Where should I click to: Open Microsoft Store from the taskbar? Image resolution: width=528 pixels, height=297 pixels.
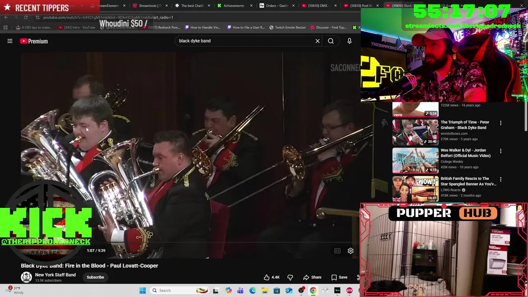tap(277, 290)
